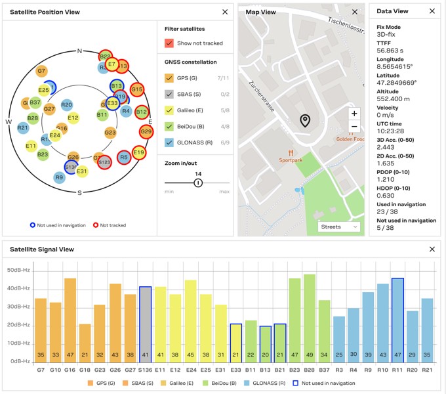Viewport: 446px width, 394px height.
Task: Toggle the GPS (G) constellation checkbox
Action: point(169,79)
